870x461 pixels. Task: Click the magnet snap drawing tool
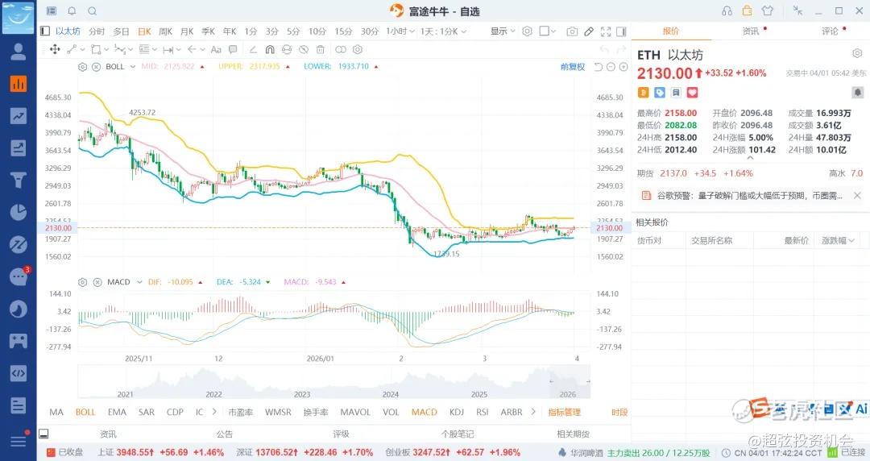(270, 49)
